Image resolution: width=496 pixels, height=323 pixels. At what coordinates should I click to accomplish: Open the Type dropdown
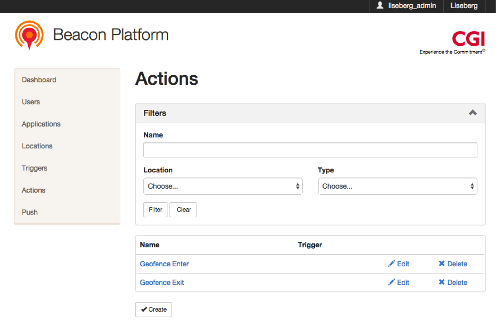(398, 186)
